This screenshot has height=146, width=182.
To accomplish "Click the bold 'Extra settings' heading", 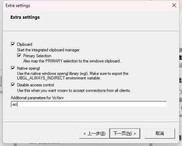I will tap(25, 17).
